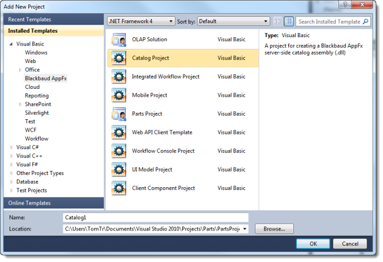This screenshot has width=383, height=262.
Task: Open the Recent Templates section
Action: tap(54, 20)
